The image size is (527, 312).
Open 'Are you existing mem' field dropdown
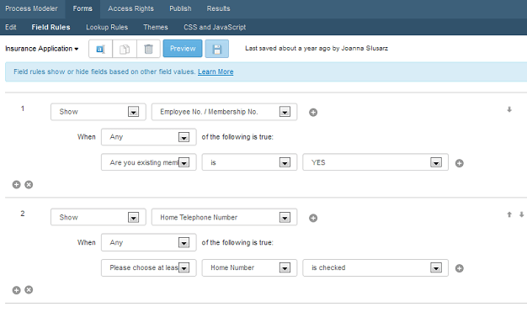point(148,162)
